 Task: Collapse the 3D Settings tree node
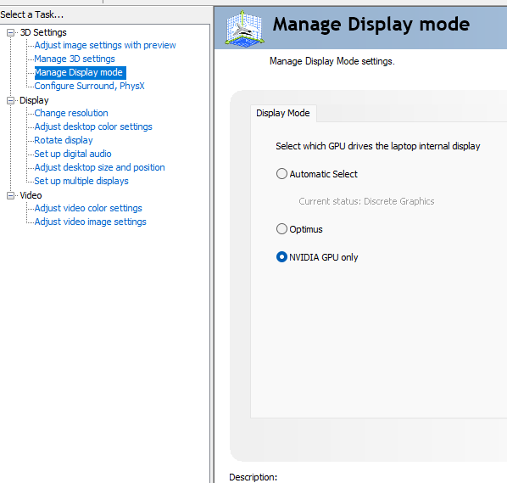(x=11, y=33)
